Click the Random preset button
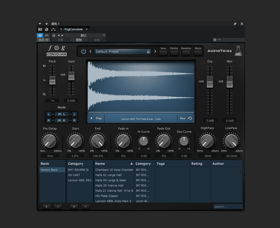 tap(186, 53)
